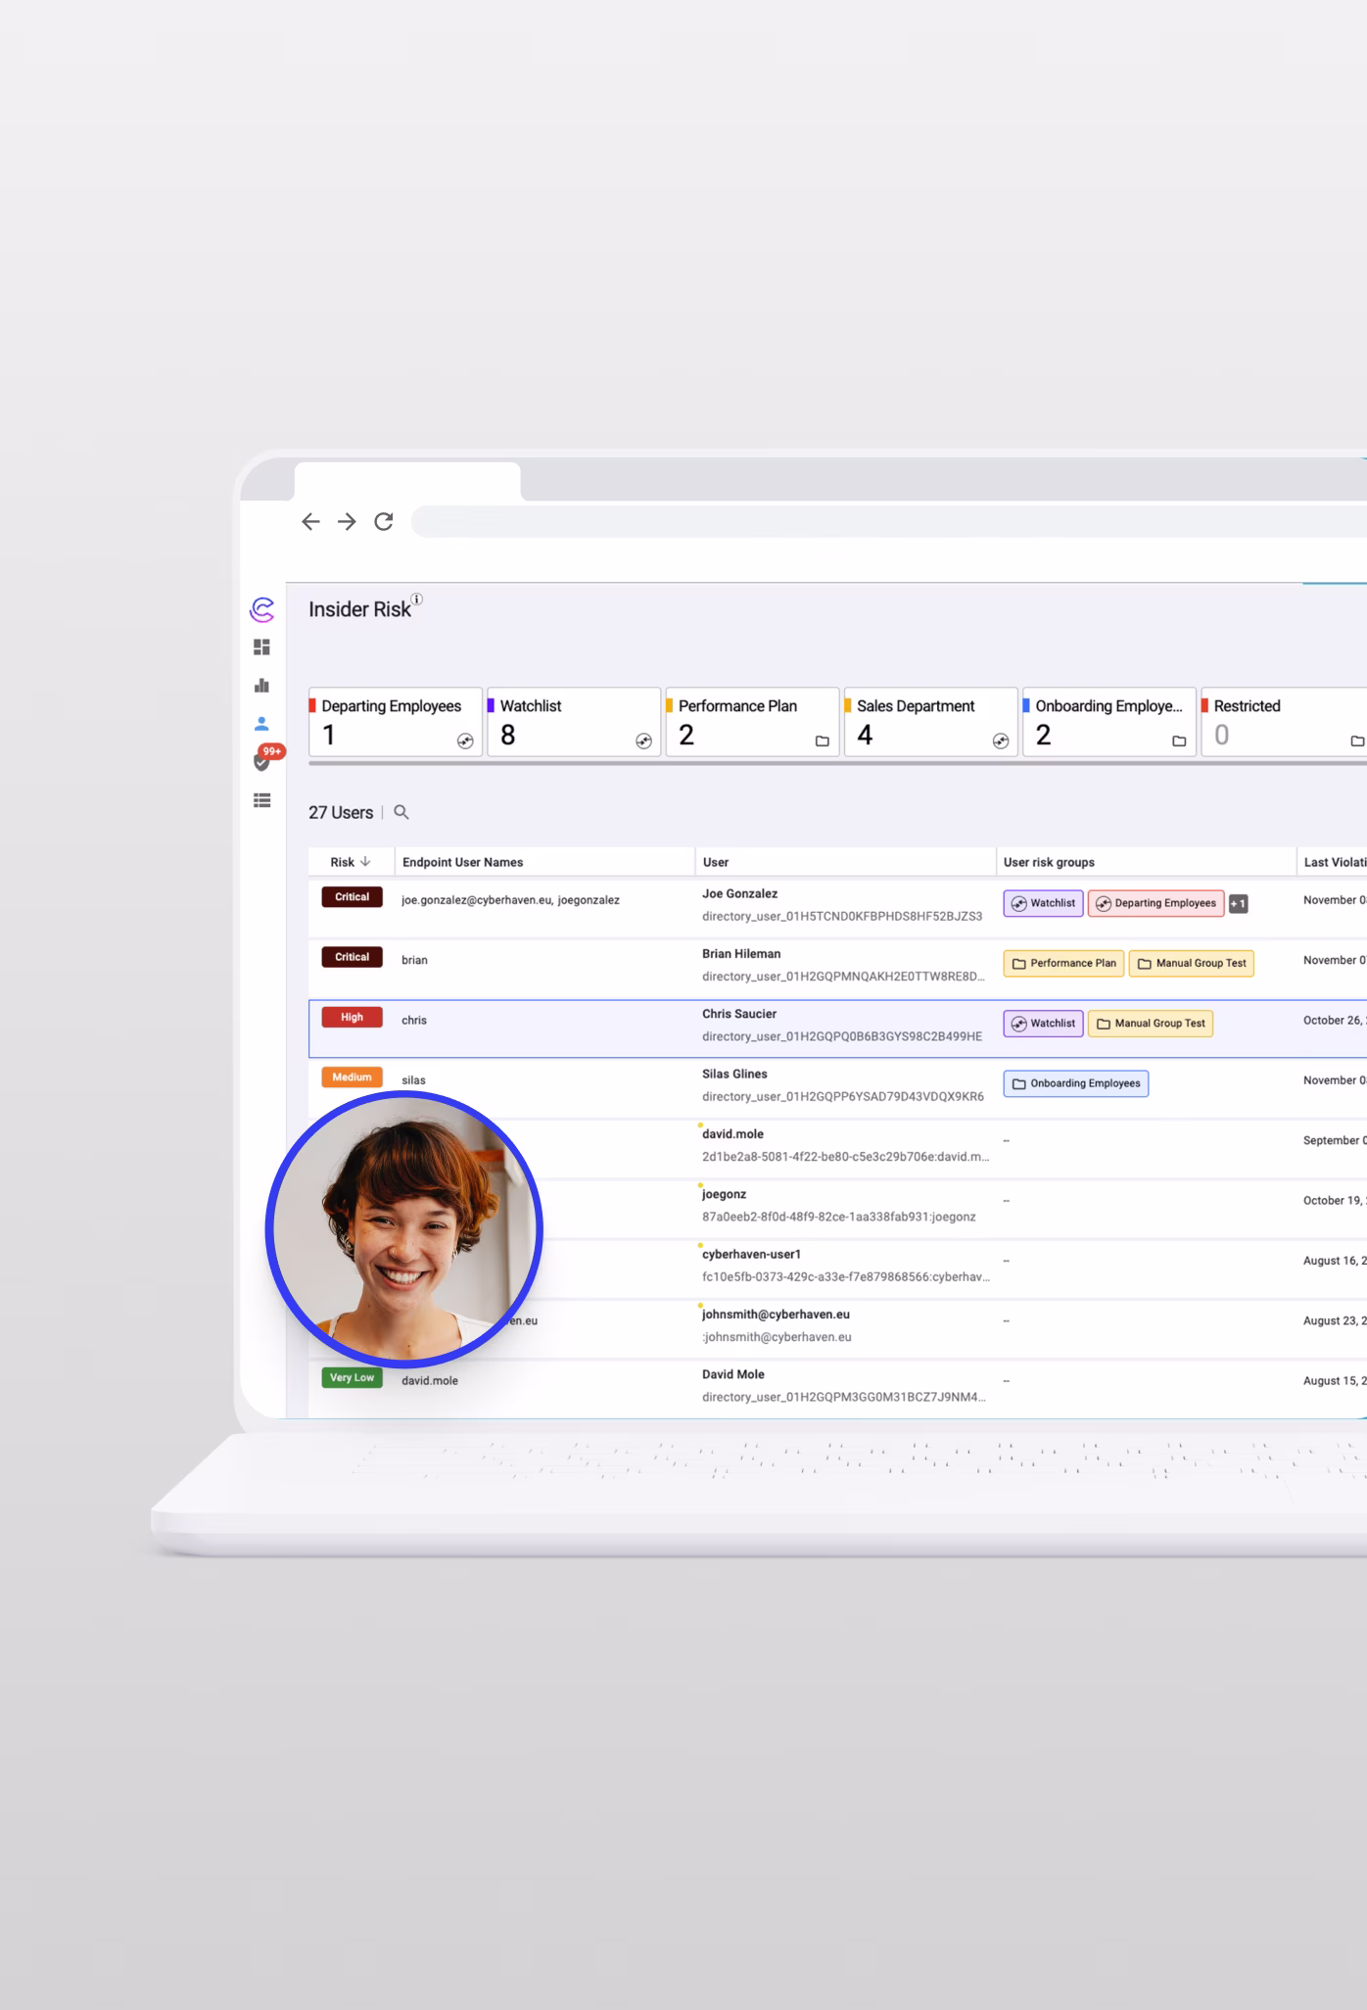Viewport: 1367px width, 2010px height.
Task: Open the shield icon with 99+ badge
Action: (263, 760)
